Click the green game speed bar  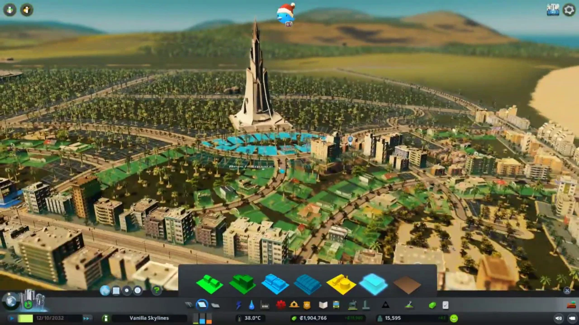(26, 318)
